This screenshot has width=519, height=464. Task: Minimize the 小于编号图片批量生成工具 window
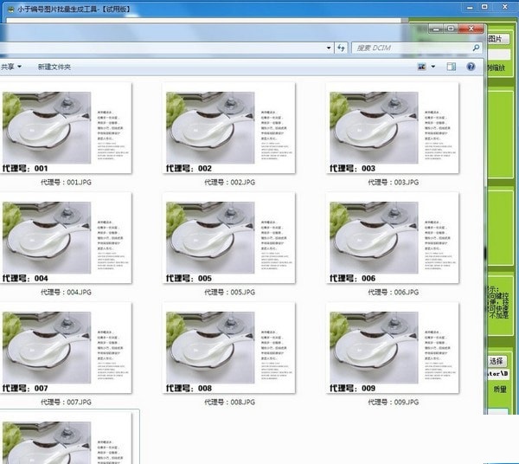[x=470, y=7]
